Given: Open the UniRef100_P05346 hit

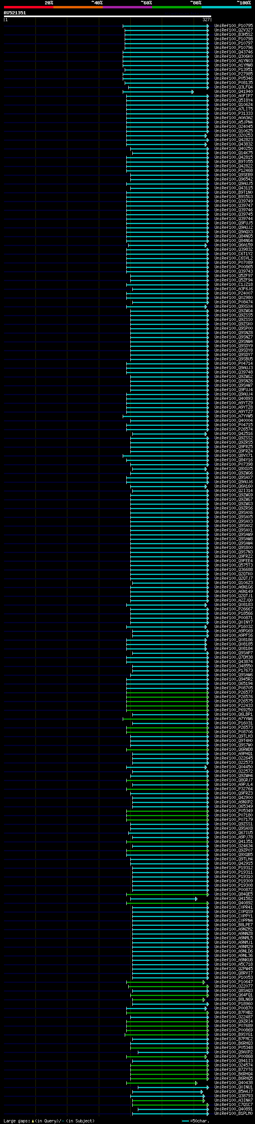Looking at the screenshot, I should click(x=233, y=78).
